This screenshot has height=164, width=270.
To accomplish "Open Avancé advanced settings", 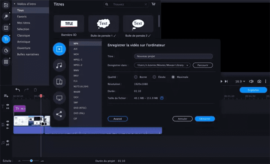I will pyautogui.click(x=118, y=119).
